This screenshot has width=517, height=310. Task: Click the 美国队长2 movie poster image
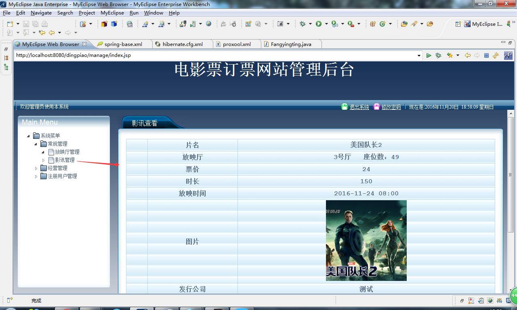366,241
